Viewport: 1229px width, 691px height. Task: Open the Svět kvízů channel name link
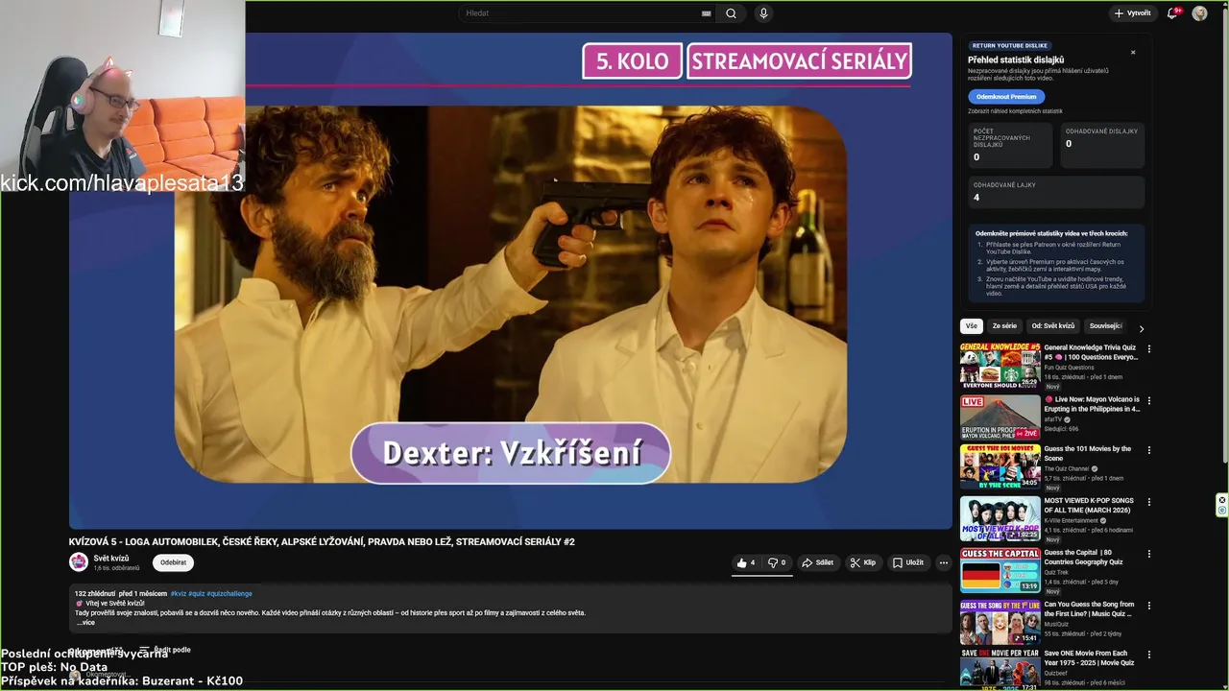pos(111,558)
